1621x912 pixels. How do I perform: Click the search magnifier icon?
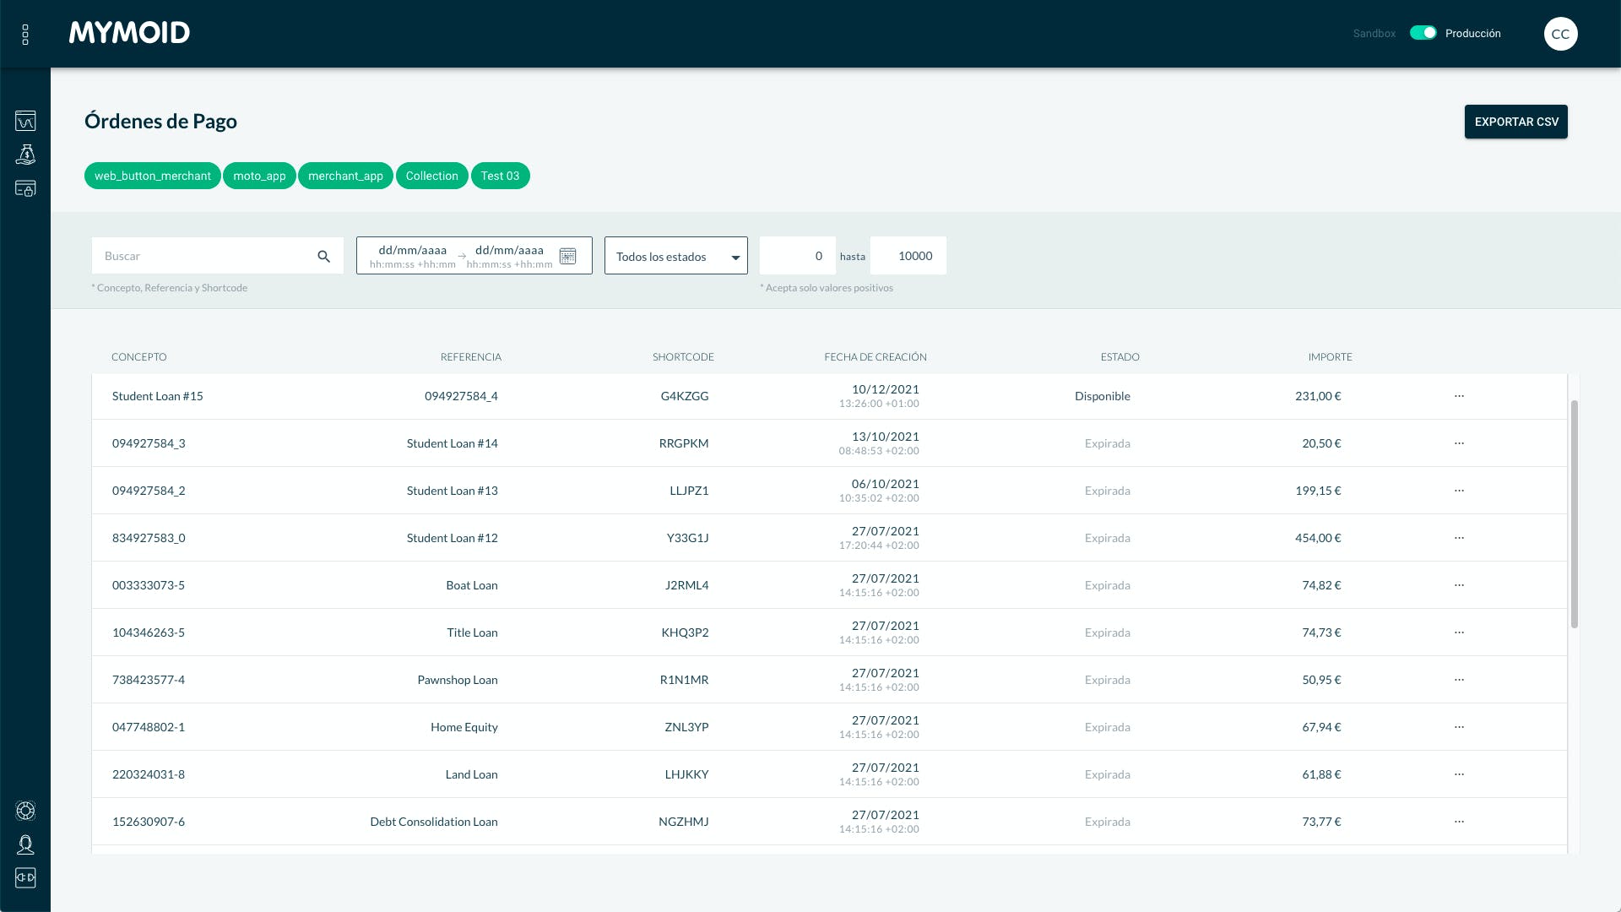click(x=323, y=256)
